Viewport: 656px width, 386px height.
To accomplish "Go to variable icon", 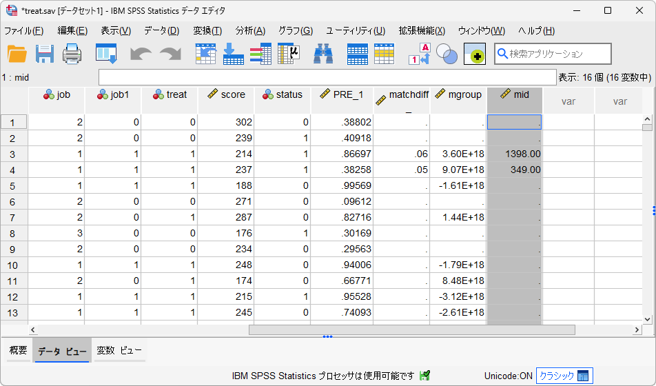I will click(234, 54).
